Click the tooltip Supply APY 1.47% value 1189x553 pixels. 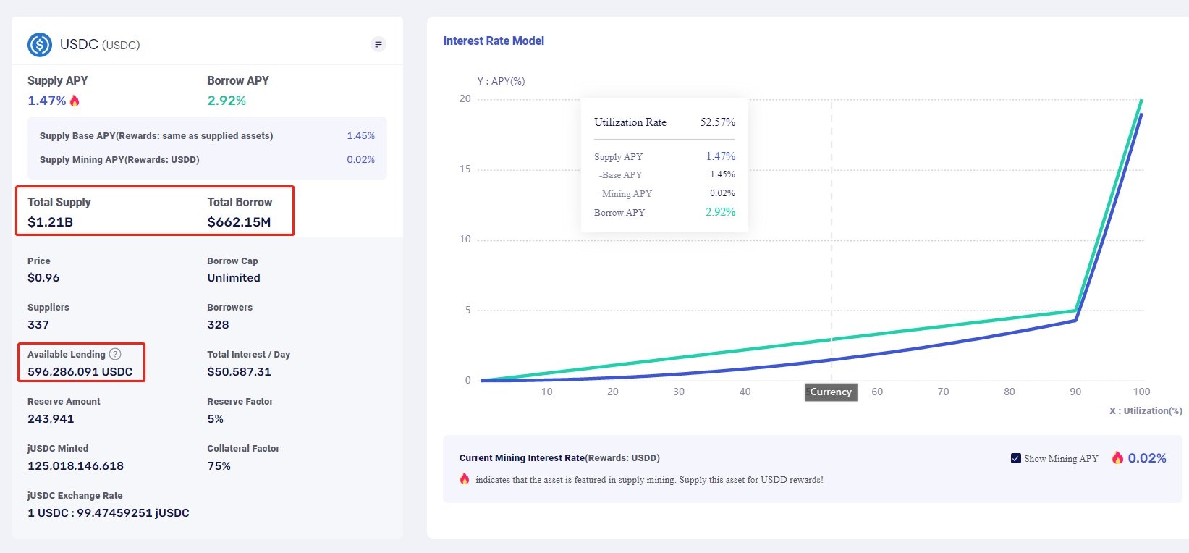click(721, 156)
